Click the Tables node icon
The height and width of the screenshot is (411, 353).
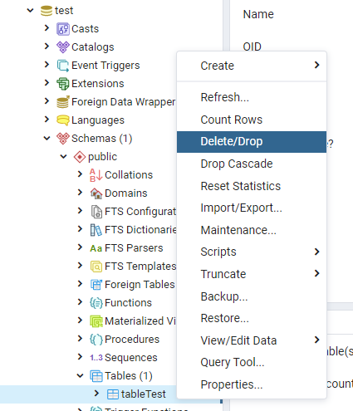pos(96,376)
